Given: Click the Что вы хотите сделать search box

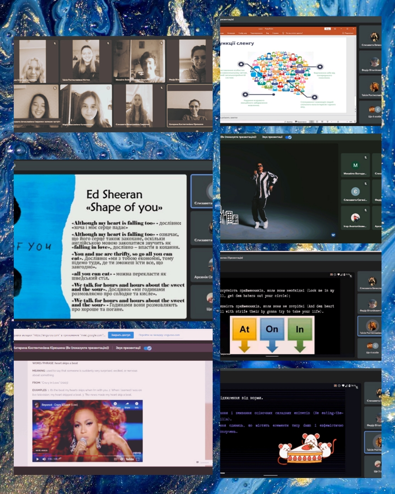Looking at the screenshot, I should point(293,33).
